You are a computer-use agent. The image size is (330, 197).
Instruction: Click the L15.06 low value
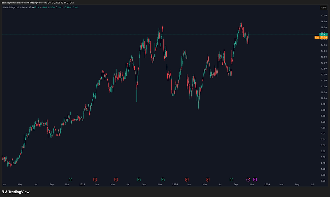(51, 7)
